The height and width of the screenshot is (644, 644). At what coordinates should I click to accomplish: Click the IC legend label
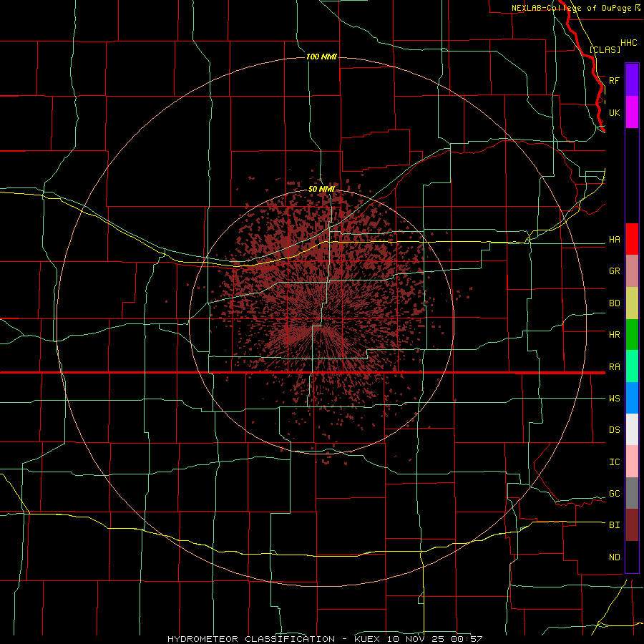point(615,462)
